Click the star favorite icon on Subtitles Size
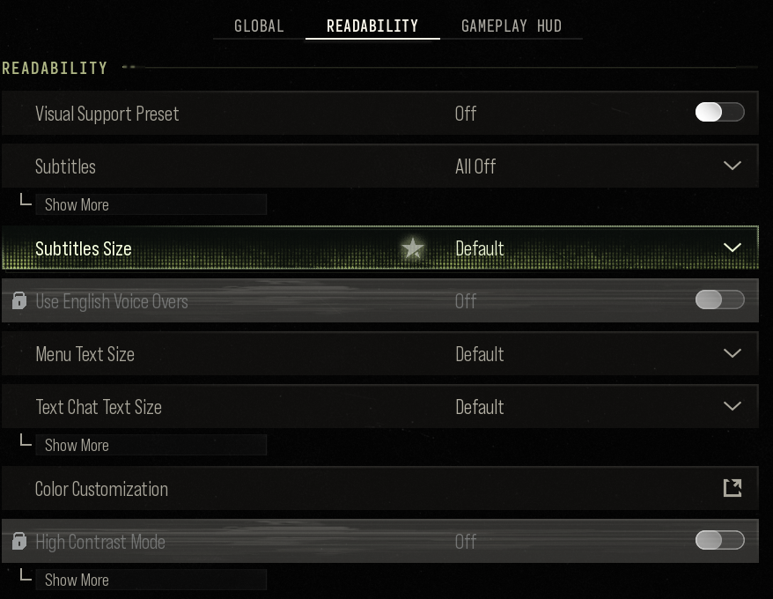The width and height of the screenshot is (773, 599). pyautogui.click(x=413, y=248)
